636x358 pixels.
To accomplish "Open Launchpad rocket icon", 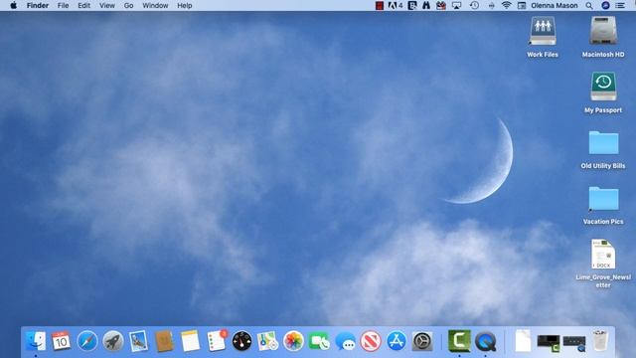I will tap(112, 341).
